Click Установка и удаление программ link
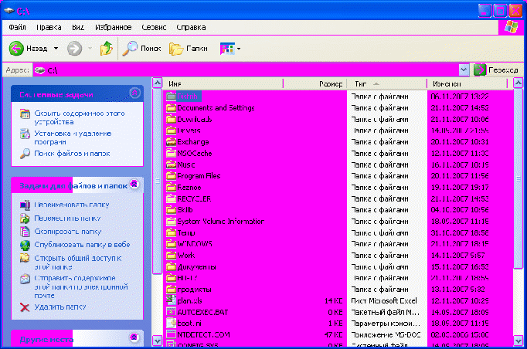The height and width of the screenshot is (349, 527). pos(73,137)
